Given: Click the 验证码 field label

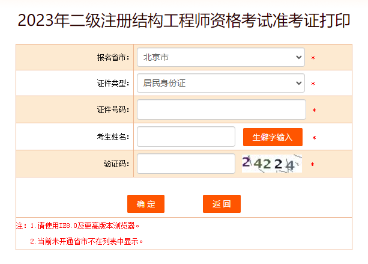Looking at the screenshot, I should [x=116, y=164].
